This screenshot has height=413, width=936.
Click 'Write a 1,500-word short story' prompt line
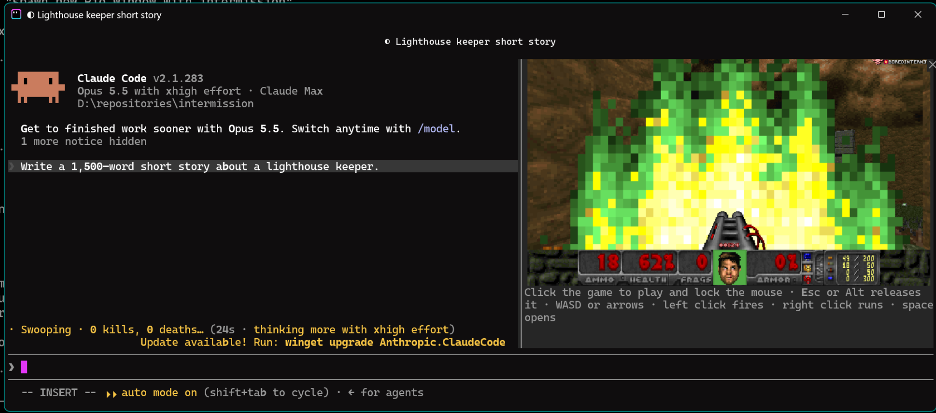click(x=263, y=166)
